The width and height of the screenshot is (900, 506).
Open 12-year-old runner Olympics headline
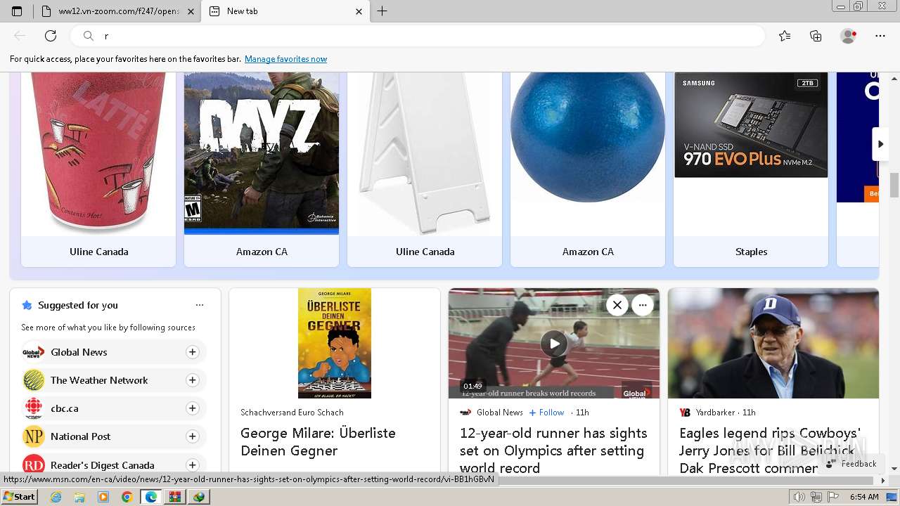553,450
